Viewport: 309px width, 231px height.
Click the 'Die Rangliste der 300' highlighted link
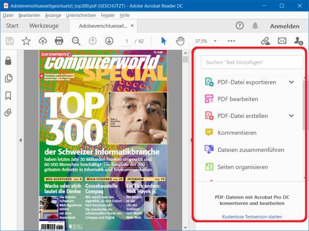click(125, 165)
